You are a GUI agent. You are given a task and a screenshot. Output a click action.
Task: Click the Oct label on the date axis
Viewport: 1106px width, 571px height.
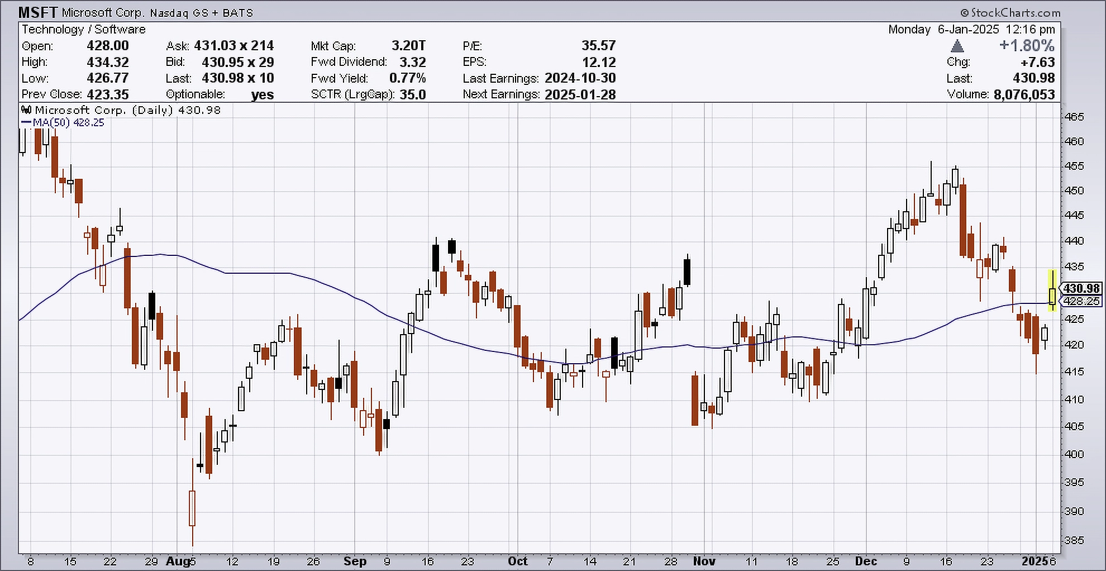point(518,561)
